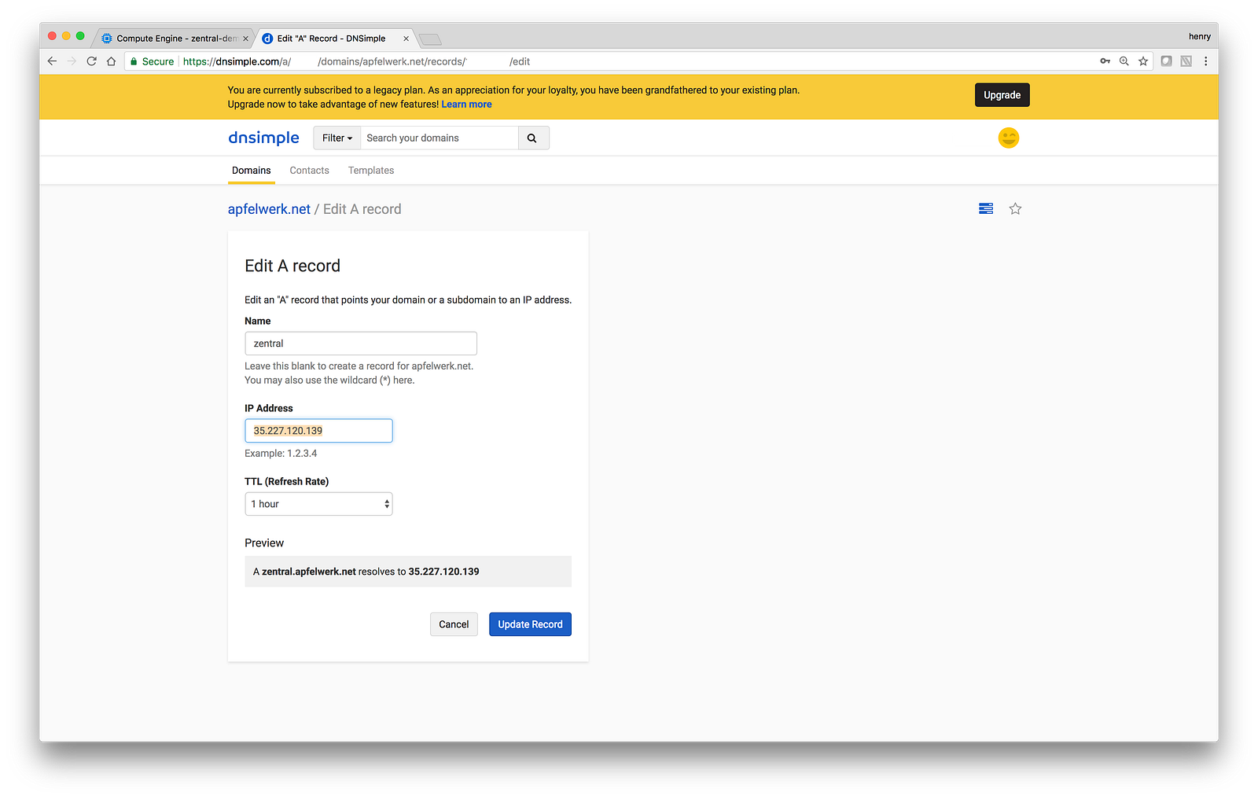Favorite the apfelwerk.net domain star

coord(1015,208)
